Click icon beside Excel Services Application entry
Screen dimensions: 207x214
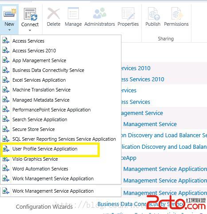(6, 80)
